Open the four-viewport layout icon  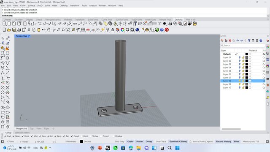(83, 30)
